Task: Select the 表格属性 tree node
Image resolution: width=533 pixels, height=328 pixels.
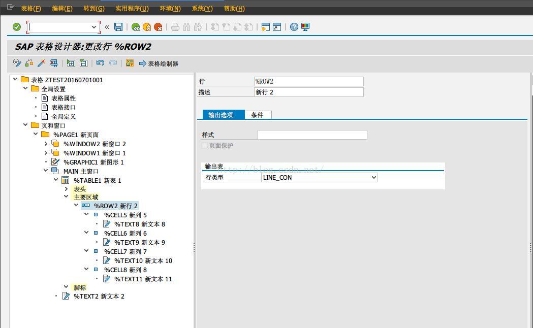Action: click(64, 98)
